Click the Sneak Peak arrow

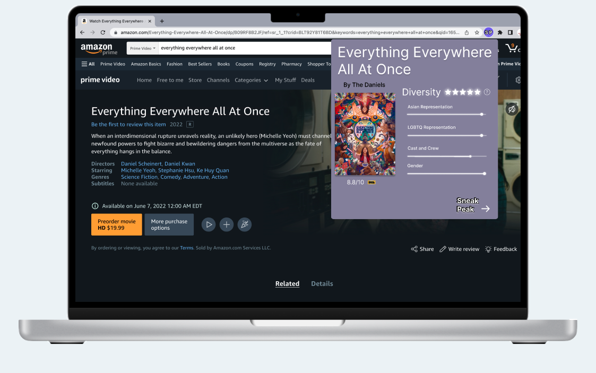click(486, 209)
